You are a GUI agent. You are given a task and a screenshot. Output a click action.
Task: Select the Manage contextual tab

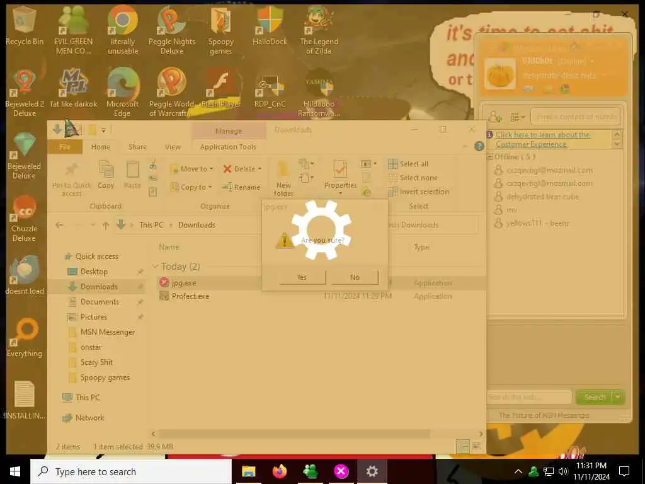pos(229,131)
